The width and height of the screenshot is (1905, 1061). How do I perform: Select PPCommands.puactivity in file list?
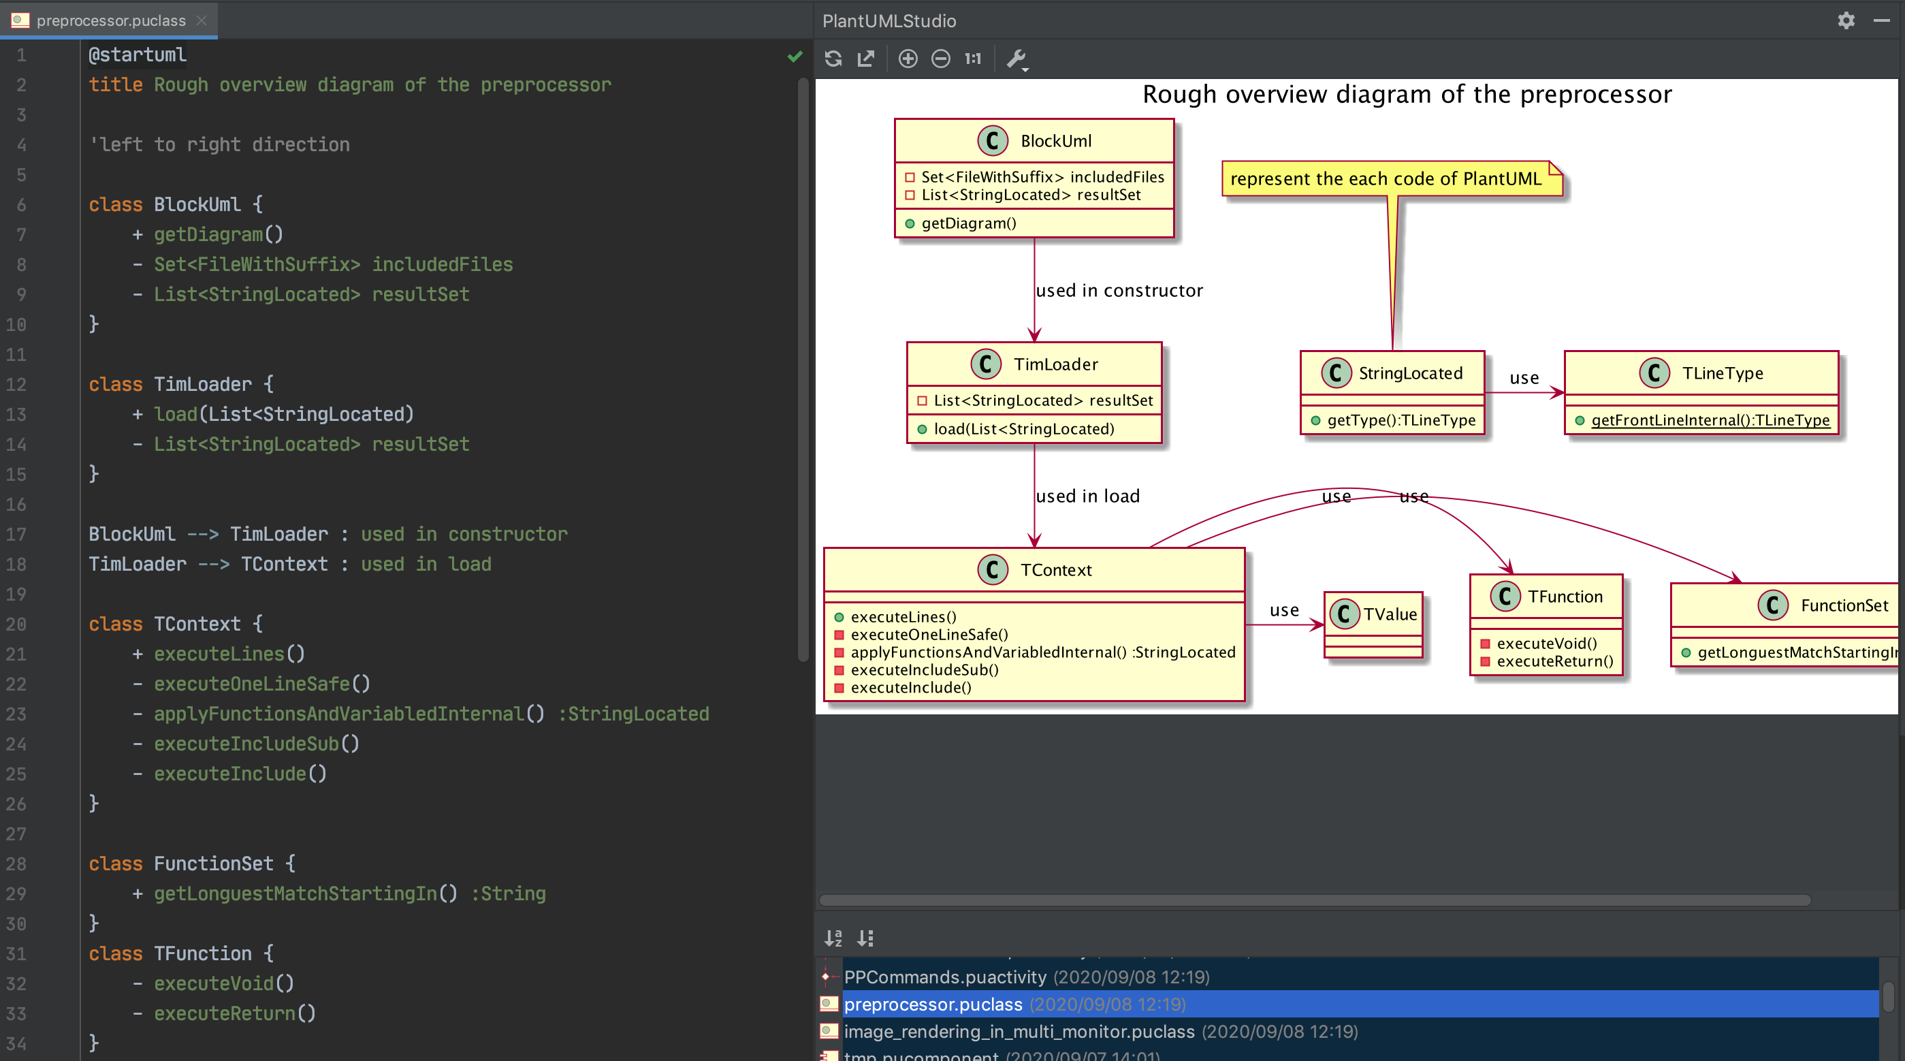click(945, 977)
